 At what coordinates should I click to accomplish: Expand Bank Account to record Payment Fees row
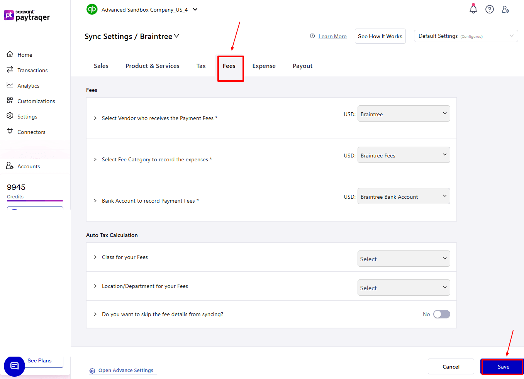point(95,201)
